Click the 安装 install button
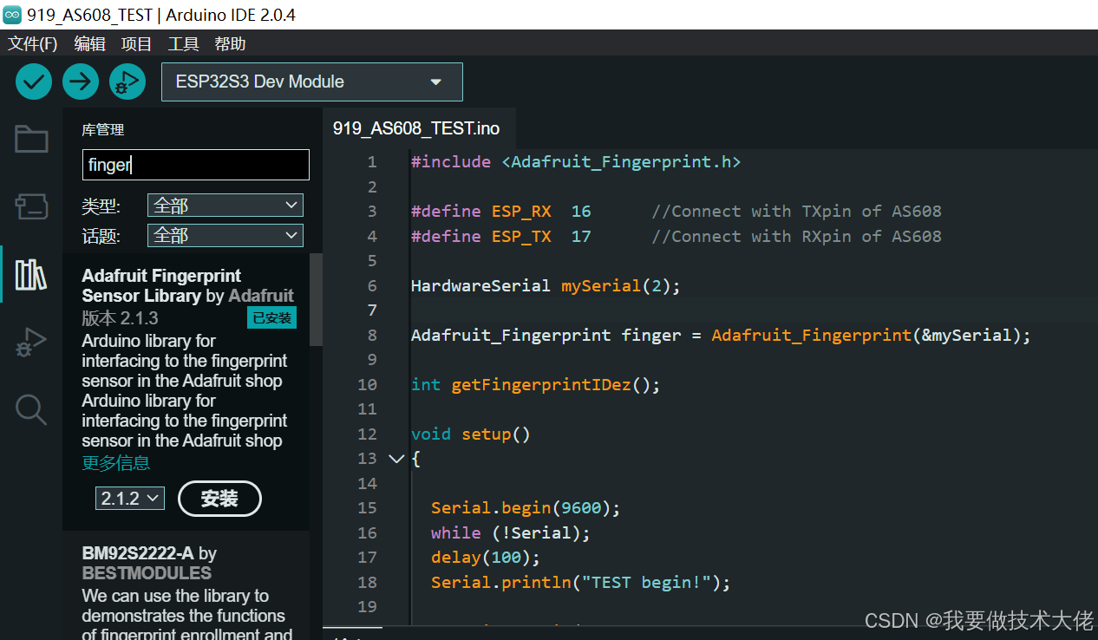1098x640 pixels. (219, 499)
